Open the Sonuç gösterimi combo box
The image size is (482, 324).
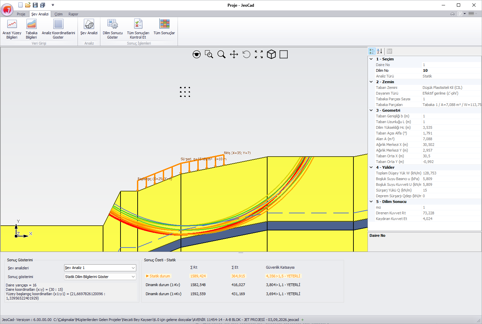point(100,277)
